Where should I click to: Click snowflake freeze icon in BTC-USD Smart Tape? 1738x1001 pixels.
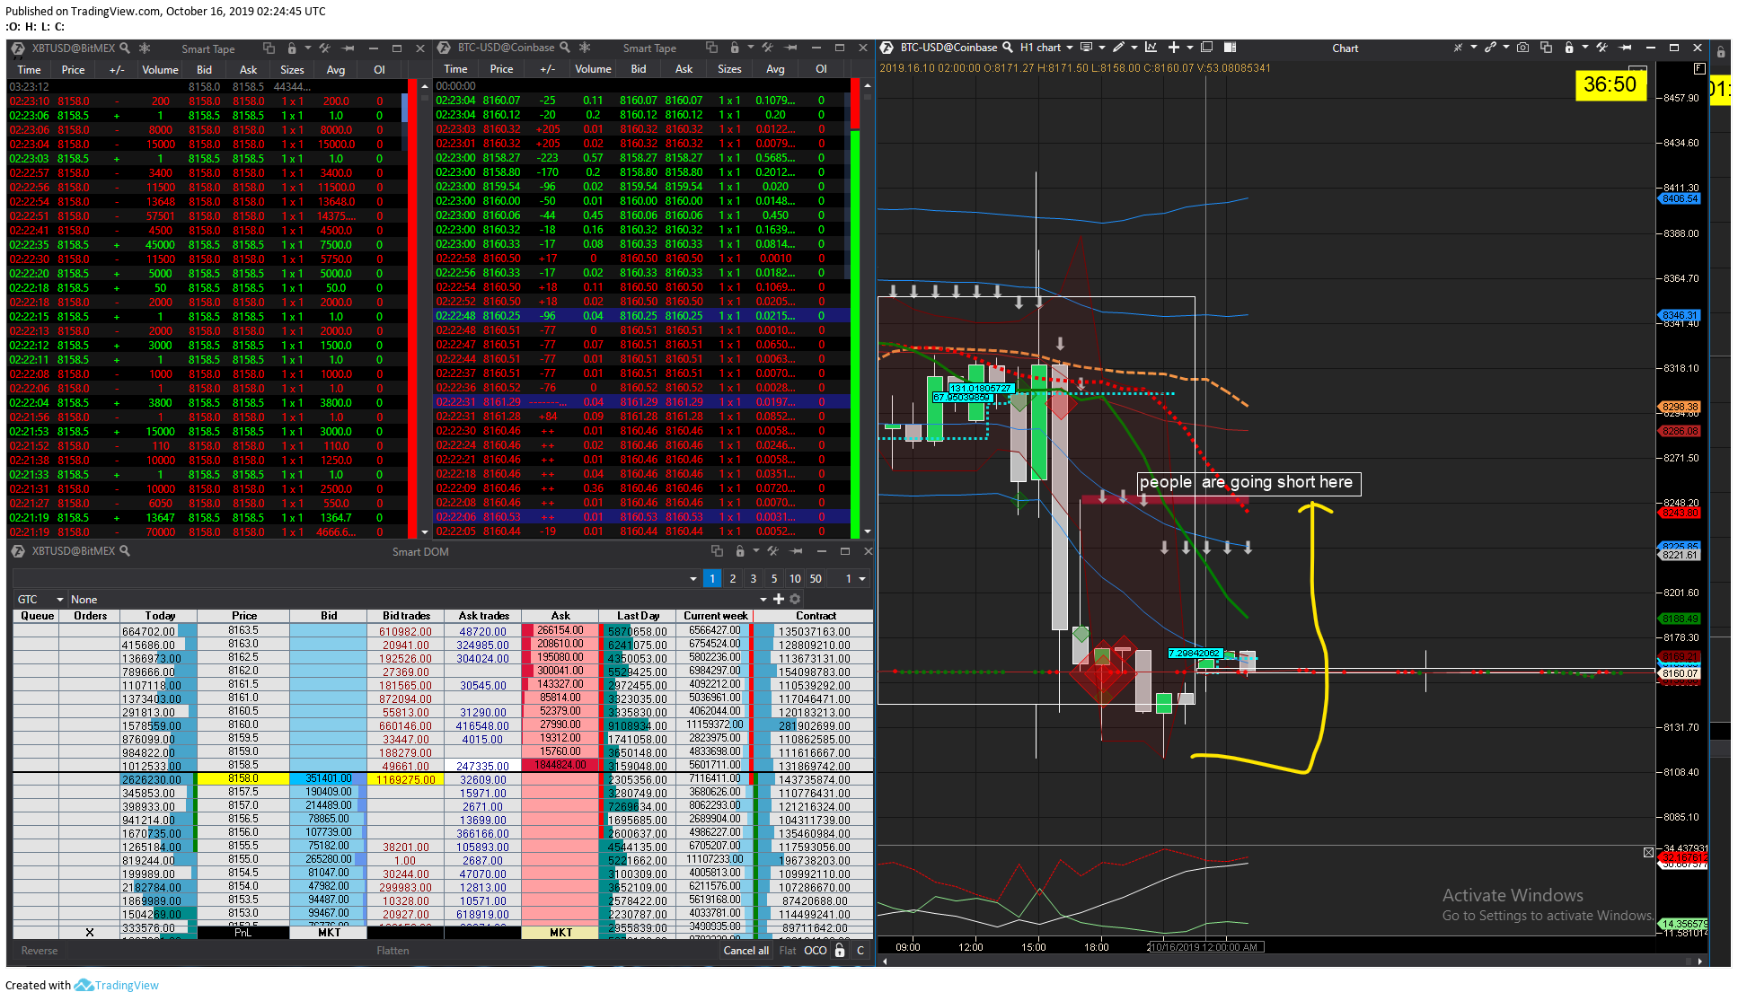[585, 48]
